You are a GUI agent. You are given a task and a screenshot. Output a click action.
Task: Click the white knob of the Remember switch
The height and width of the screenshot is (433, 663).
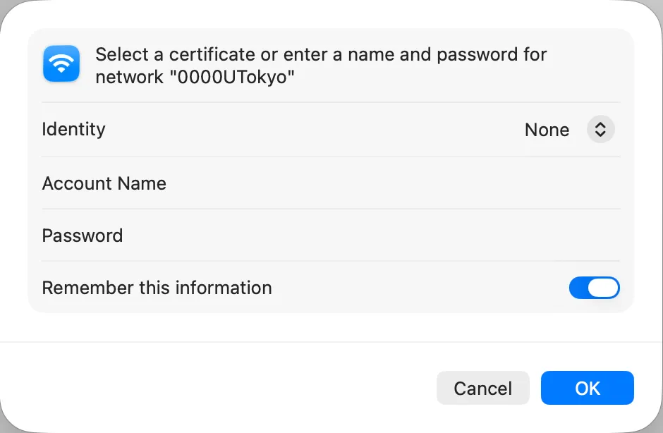coord(603,288)
